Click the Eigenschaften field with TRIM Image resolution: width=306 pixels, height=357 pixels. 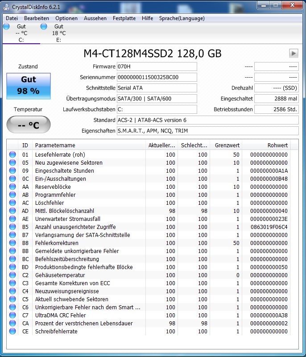(x=208, y=131)
